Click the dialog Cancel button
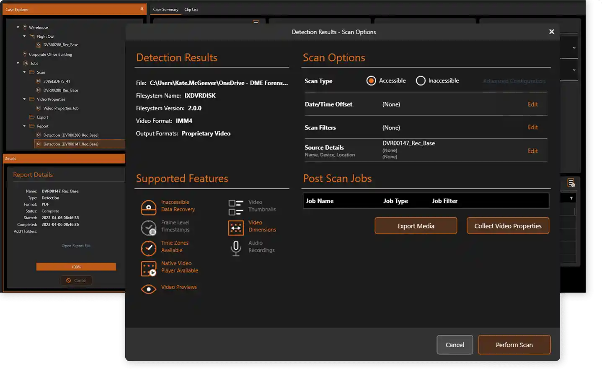The height and width of the screenshot is (369, 602). 455,345
